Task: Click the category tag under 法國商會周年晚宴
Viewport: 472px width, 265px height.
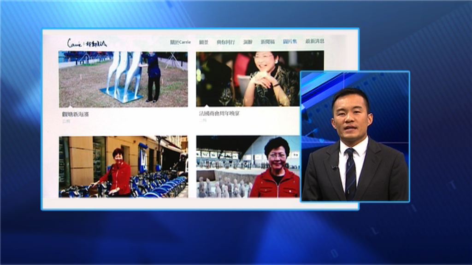Action: pos(203,121)
